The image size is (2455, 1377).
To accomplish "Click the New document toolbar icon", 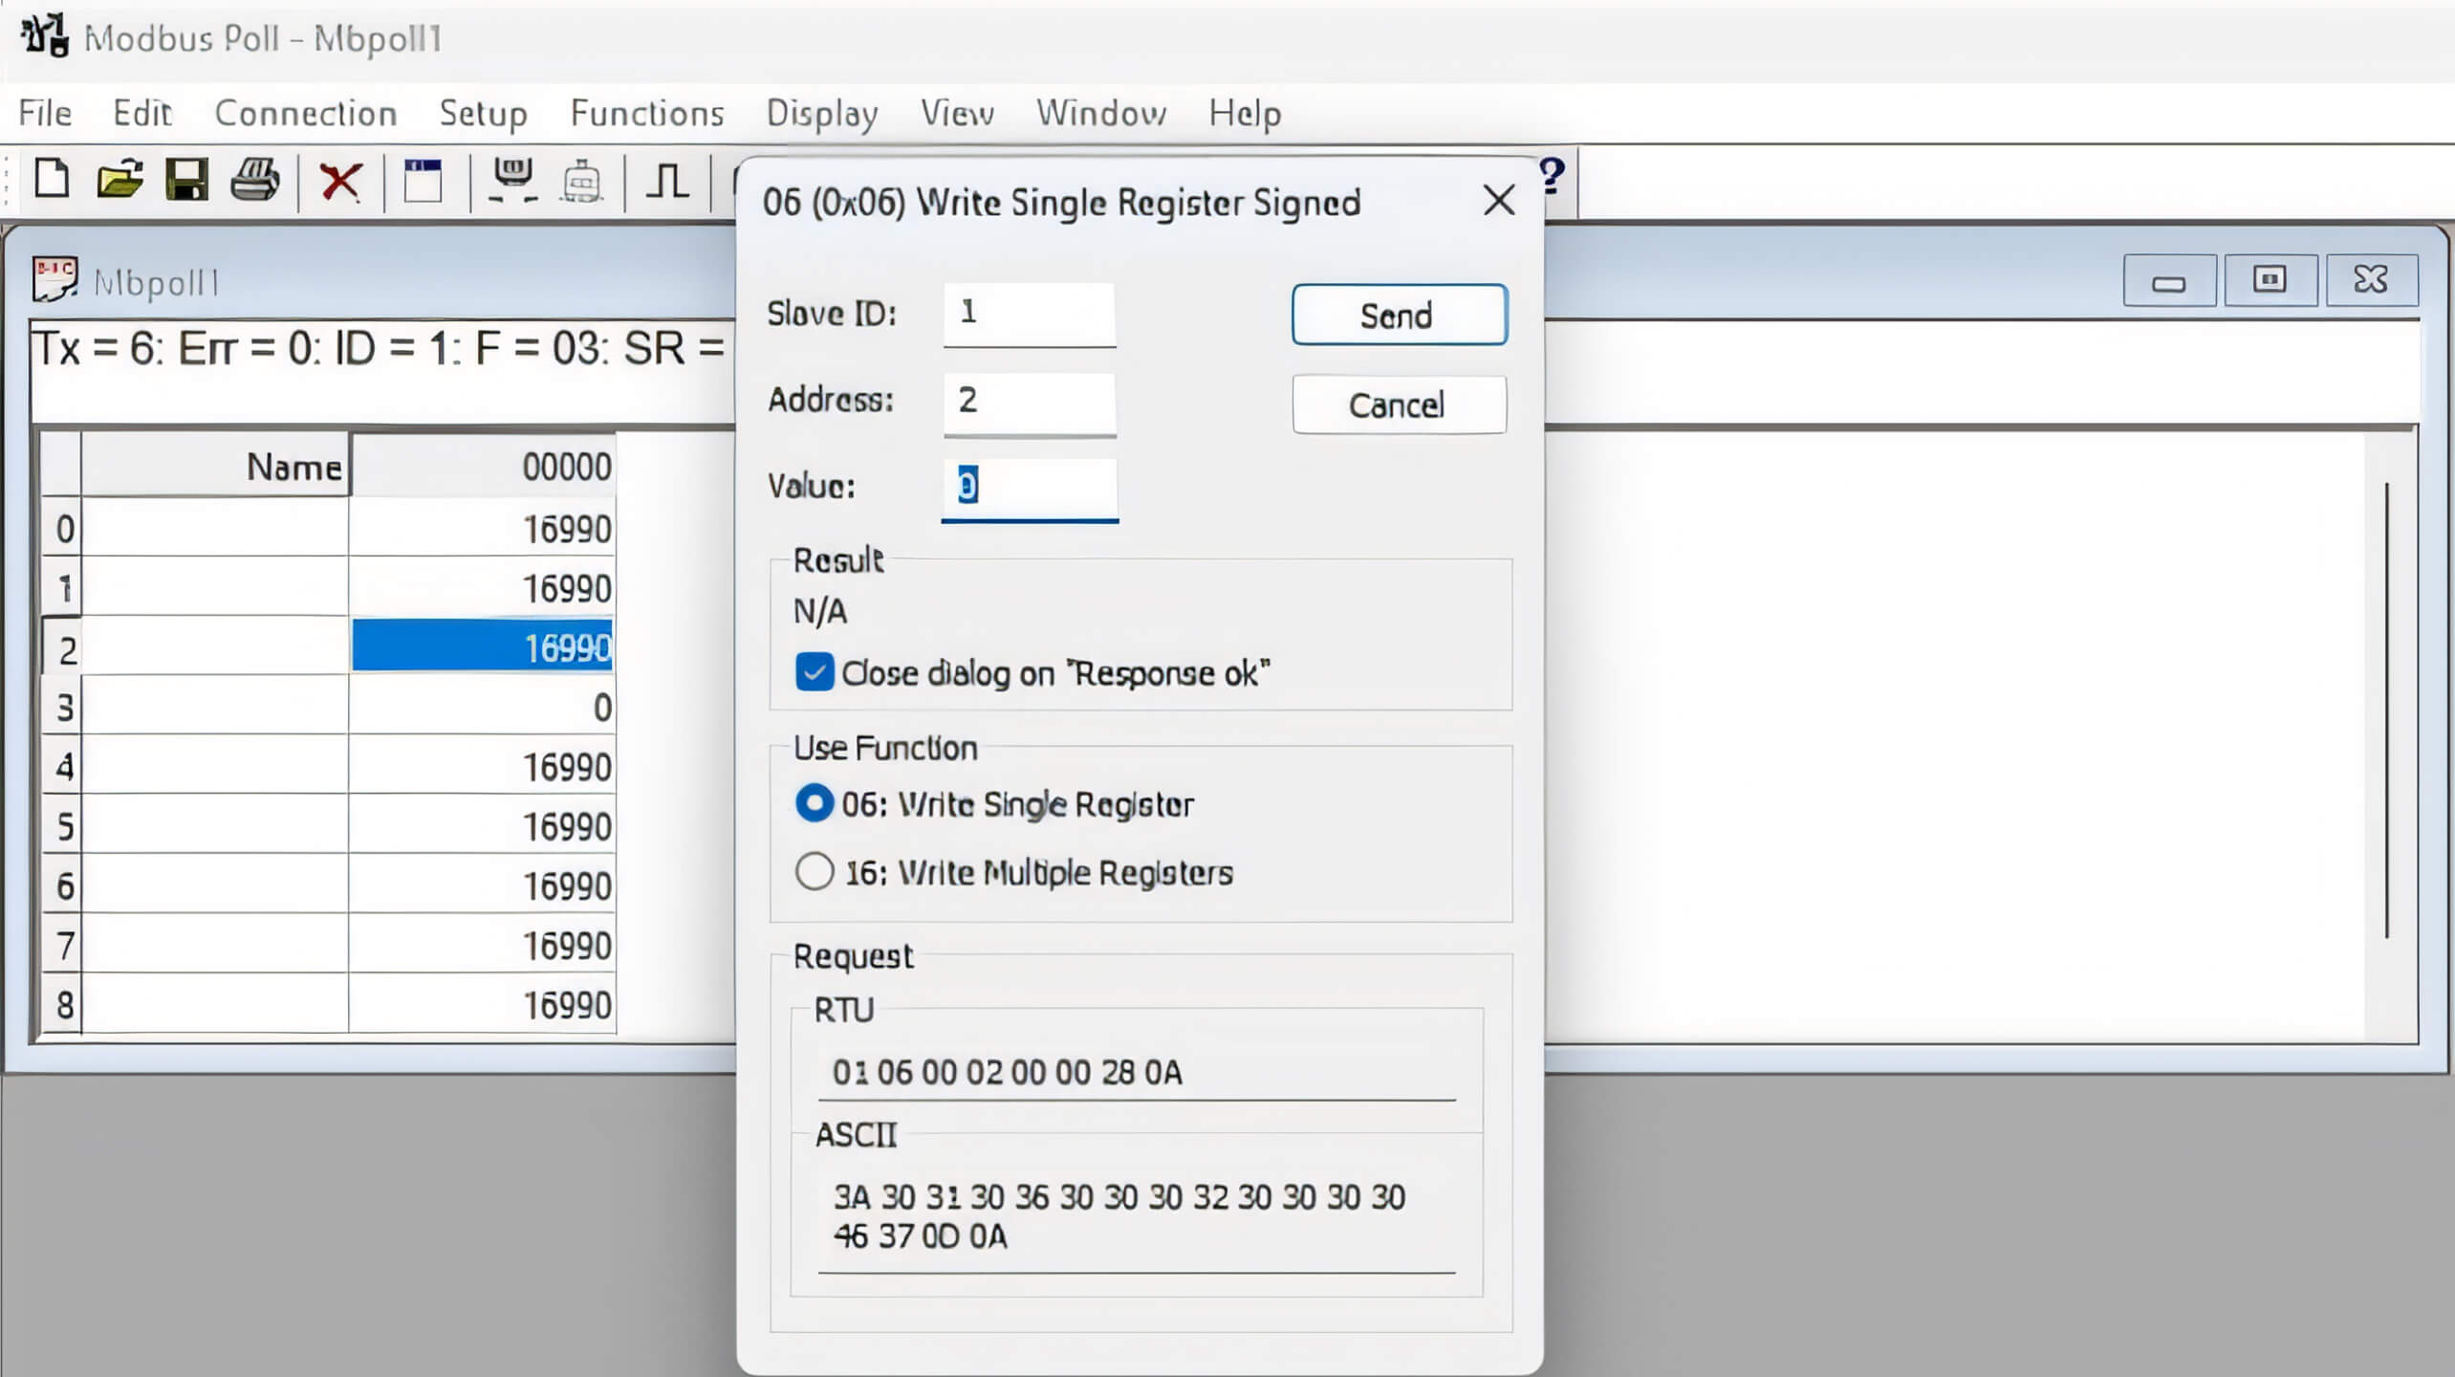I will pyautogui.click(x=52, y=179).
